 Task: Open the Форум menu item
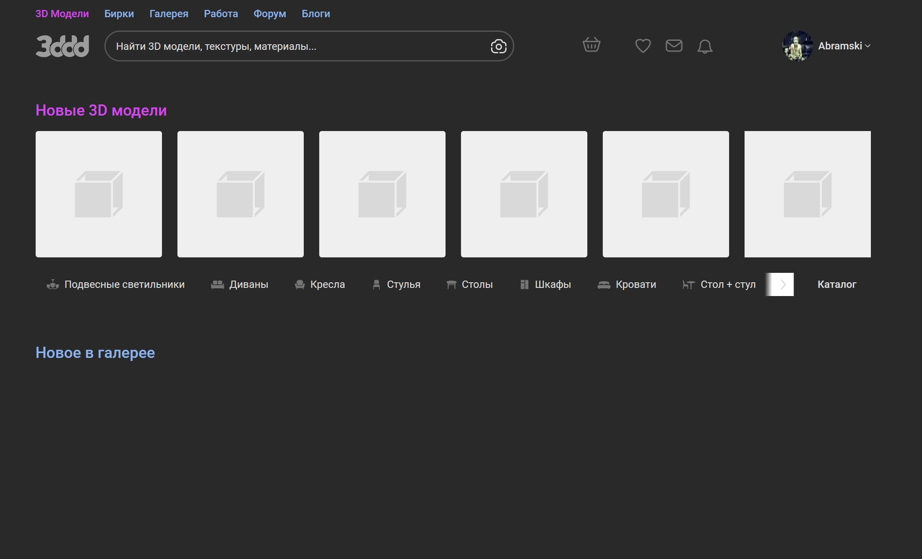pos(270,14)
